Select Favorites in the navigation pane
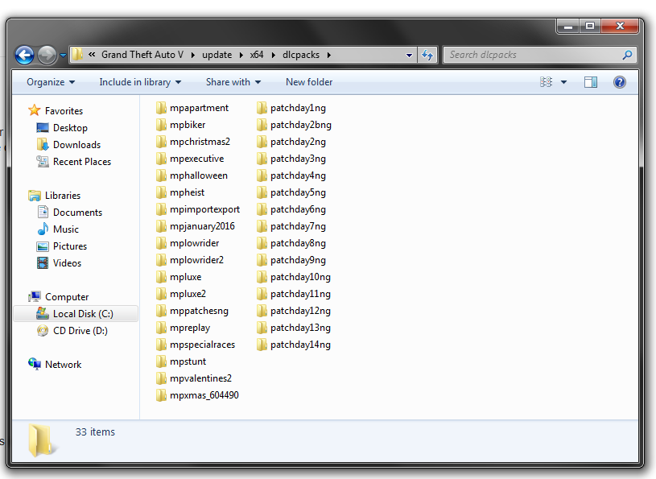Image resolution: width=656 pixels, height=479 pixels. point(64,111)
